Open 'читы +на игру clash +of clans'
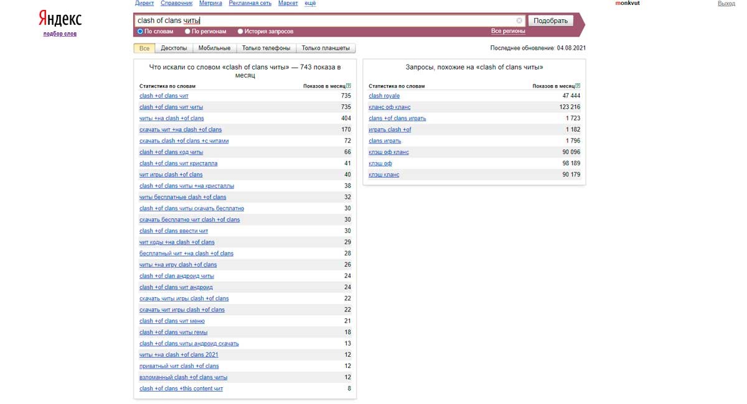747x404 pixels. [x=178, y=265]
